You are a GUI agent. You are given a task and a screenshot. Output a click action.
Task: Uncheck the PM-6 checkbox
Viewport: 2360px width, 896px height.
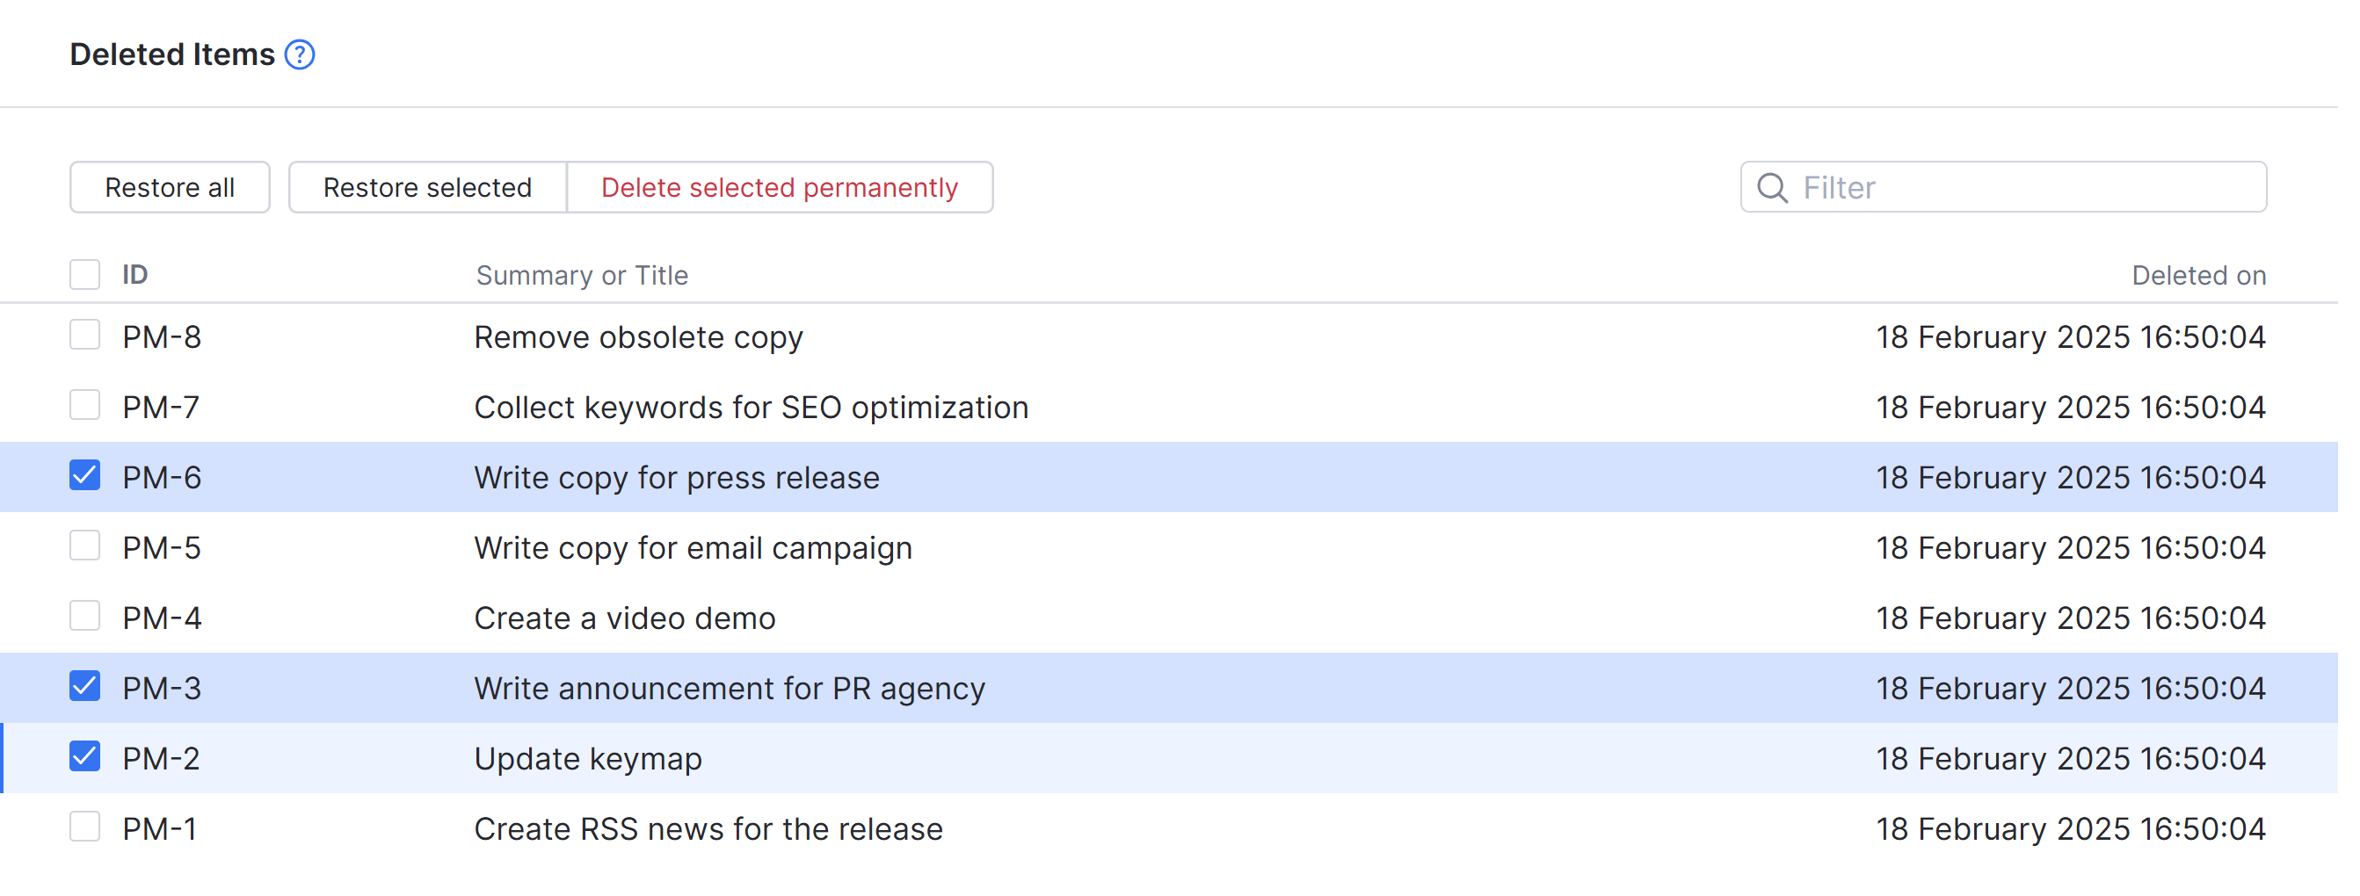point(85,477)
